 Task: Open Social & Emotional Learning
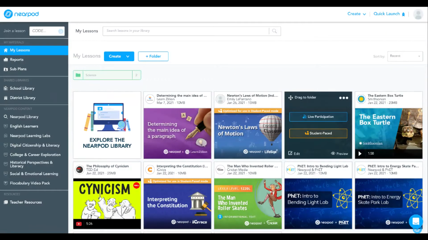34,174
